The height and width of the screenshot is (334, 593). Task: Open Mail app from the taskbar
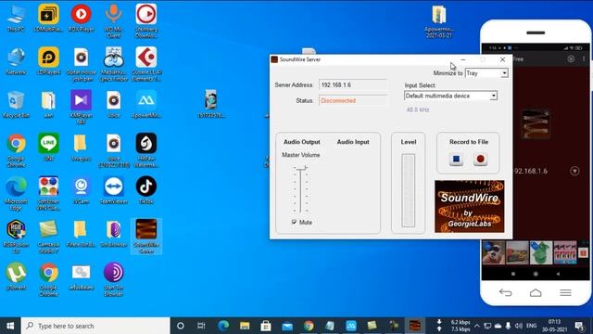(x=287, y=326)
